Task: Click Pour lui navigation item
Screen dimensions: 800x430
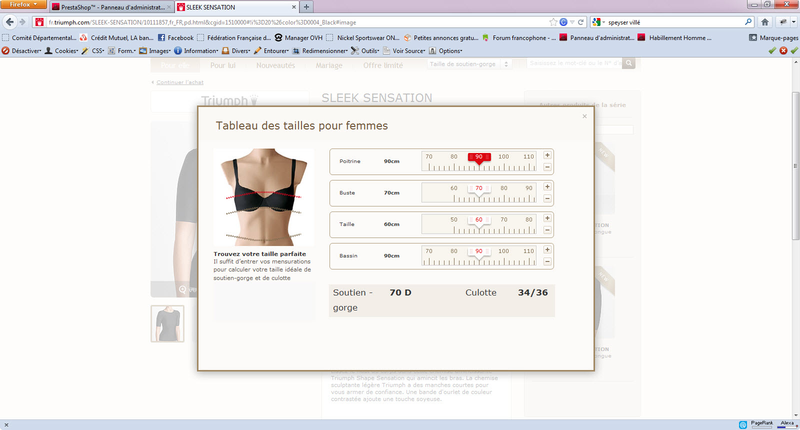Action: point(223,65)
